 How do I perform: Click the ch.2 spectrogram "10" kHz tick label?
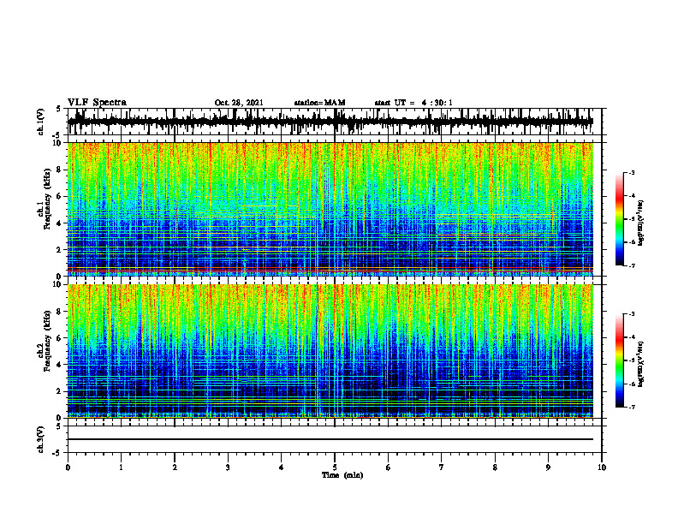click(x=59, y=284)
